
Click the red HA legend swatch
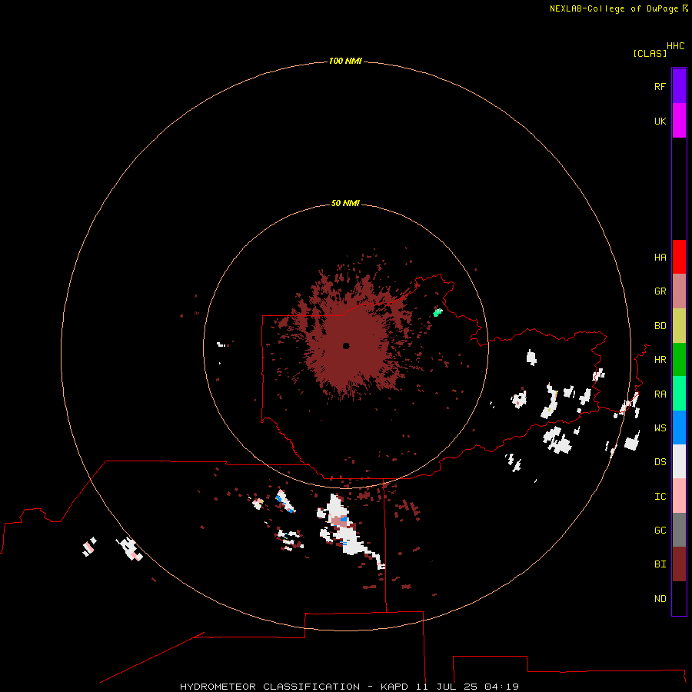(679, 257)
